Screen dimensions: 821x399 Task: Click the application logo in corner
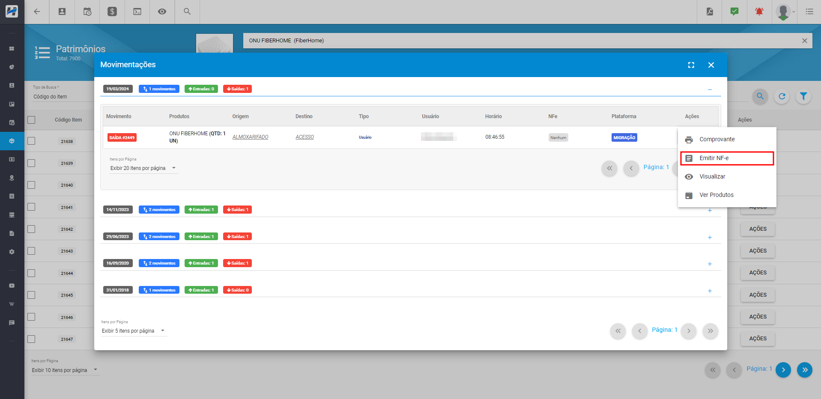click(12, 12)
